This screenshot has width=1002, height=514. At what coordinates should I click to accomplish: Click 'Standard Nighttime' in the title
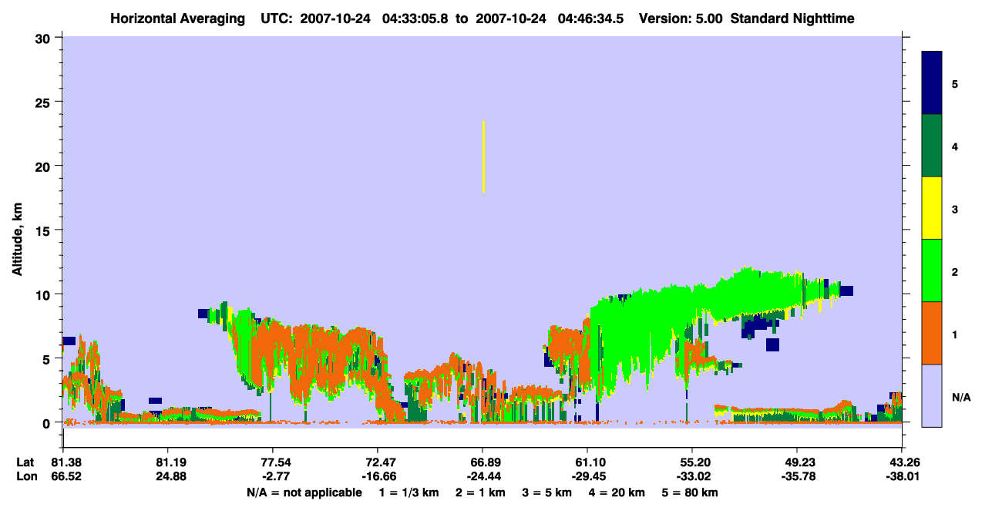click(791, 18)
